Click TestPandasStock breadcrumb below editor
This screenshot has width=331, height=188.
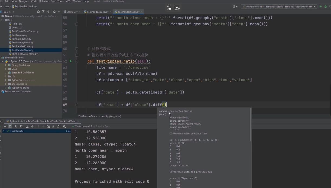pos(88,116)
